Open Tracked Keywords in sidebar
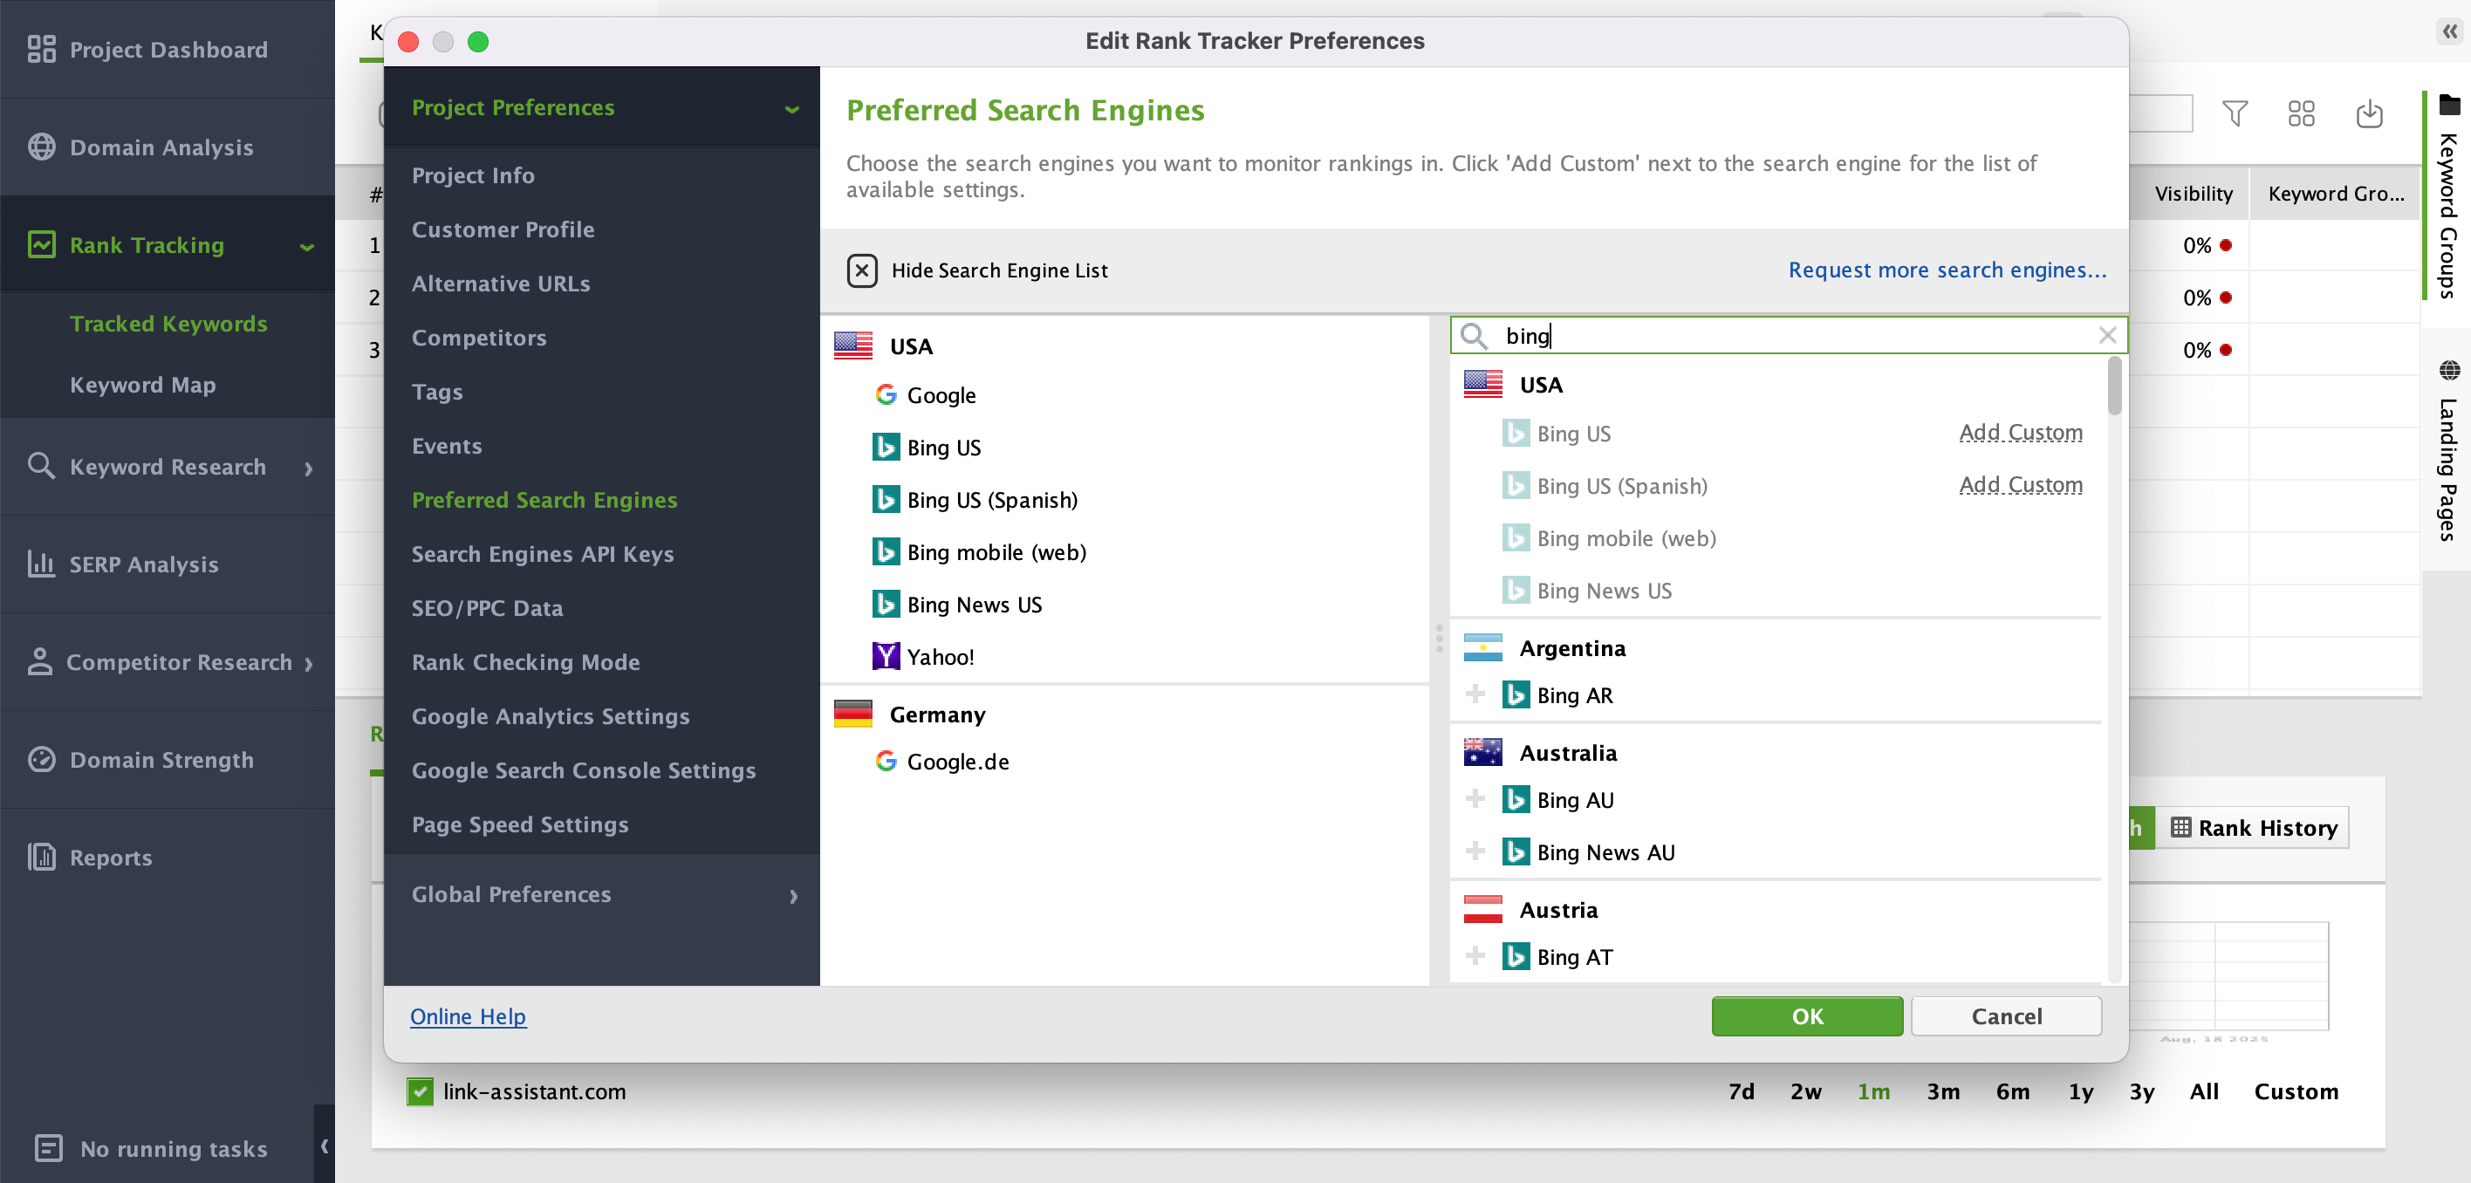The height and width of the screenshot is (1183, 2471). coord(168,324)
